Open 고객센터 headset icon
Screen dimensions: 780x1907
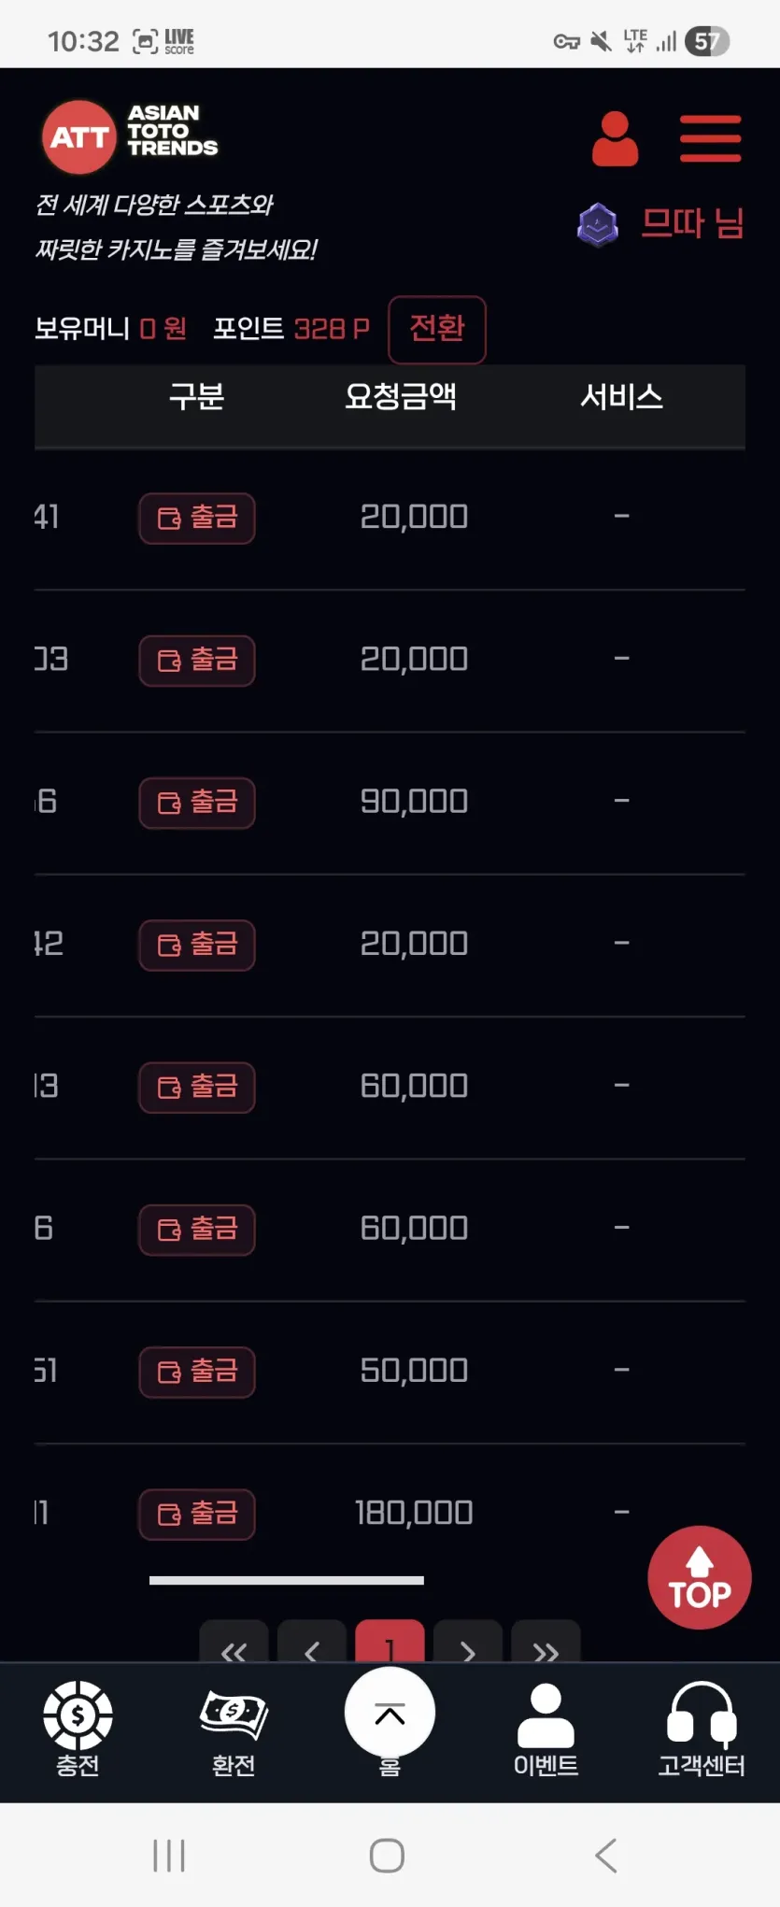702,1715
